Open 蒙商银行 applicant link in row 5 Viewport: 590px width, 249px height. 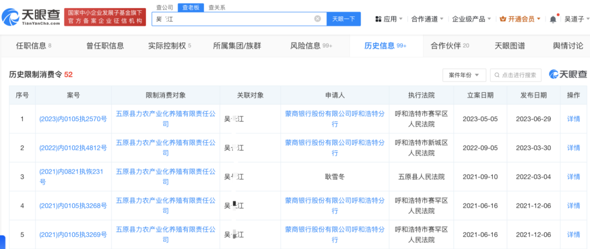click(335, 234)
